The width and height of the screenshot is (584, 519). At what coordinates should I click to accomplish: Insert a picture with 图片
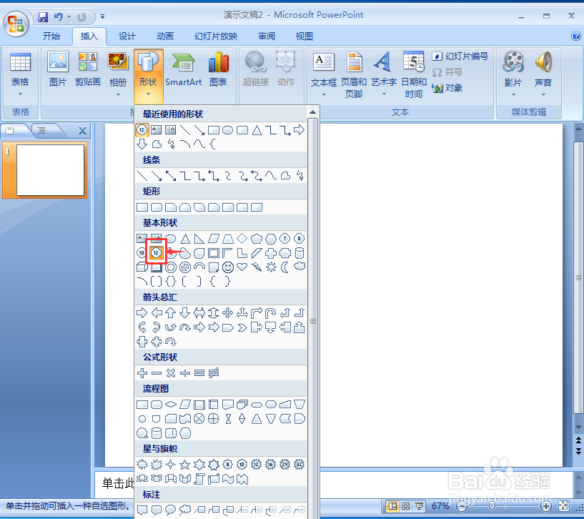click(58, 71)
